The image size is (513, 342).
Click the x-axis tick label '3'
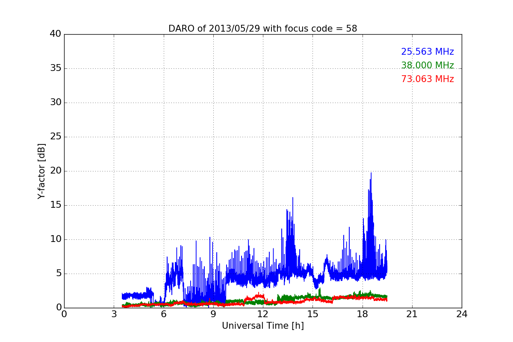click(x=114, y=314)
